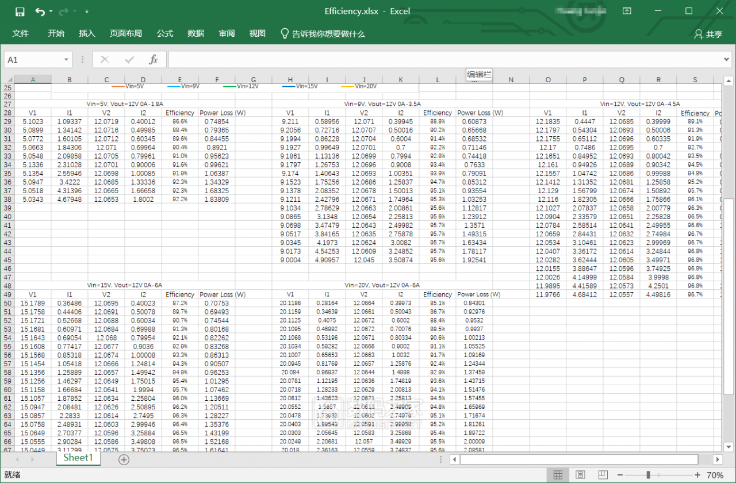The width and height of the screenshot is (736, 483).
Task: Click the Vin=5V chart legend entry
Action: pos(127,86)
